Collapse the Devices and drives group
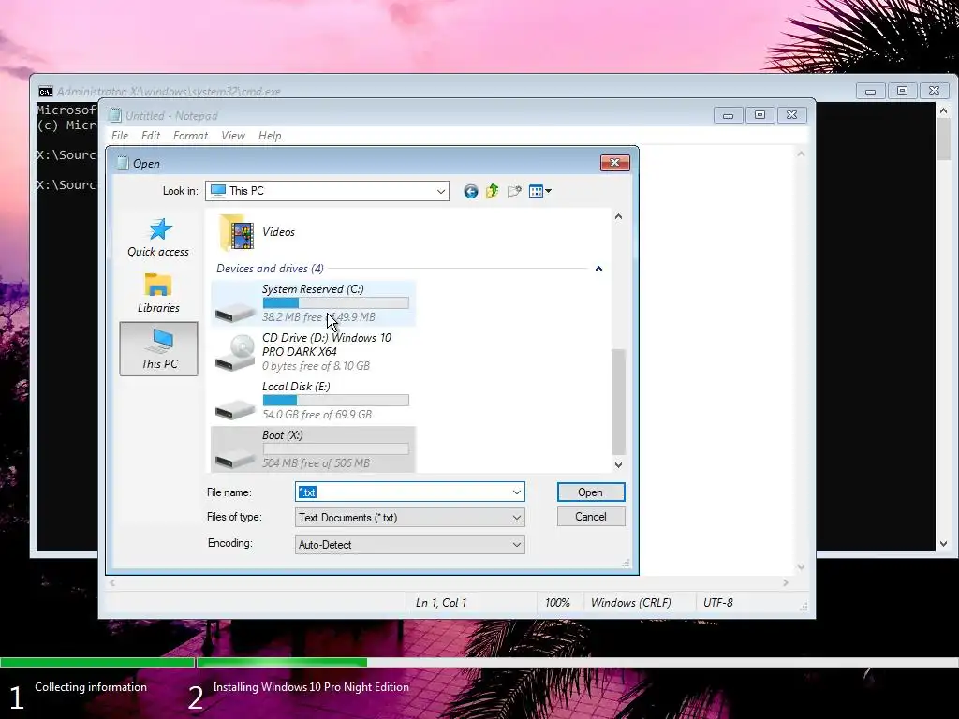The width and height of the screenshot is (959, 719). (x=598, y=269)
